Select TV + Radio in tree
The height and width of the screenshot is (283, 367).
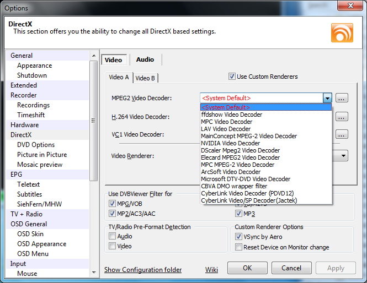coord(47,214)
